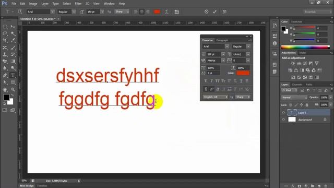Select the Clone Stamp tool
The height and width of the screenshot is (188, 334).
pyautogui.click(x=5, y=54)
